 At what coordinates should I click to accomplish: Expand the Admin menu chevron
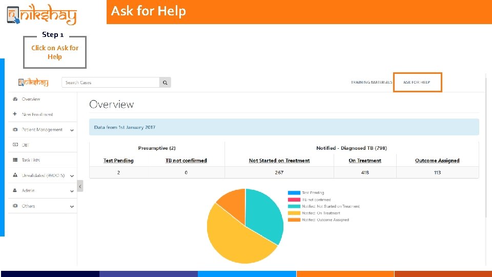point(72,191)
